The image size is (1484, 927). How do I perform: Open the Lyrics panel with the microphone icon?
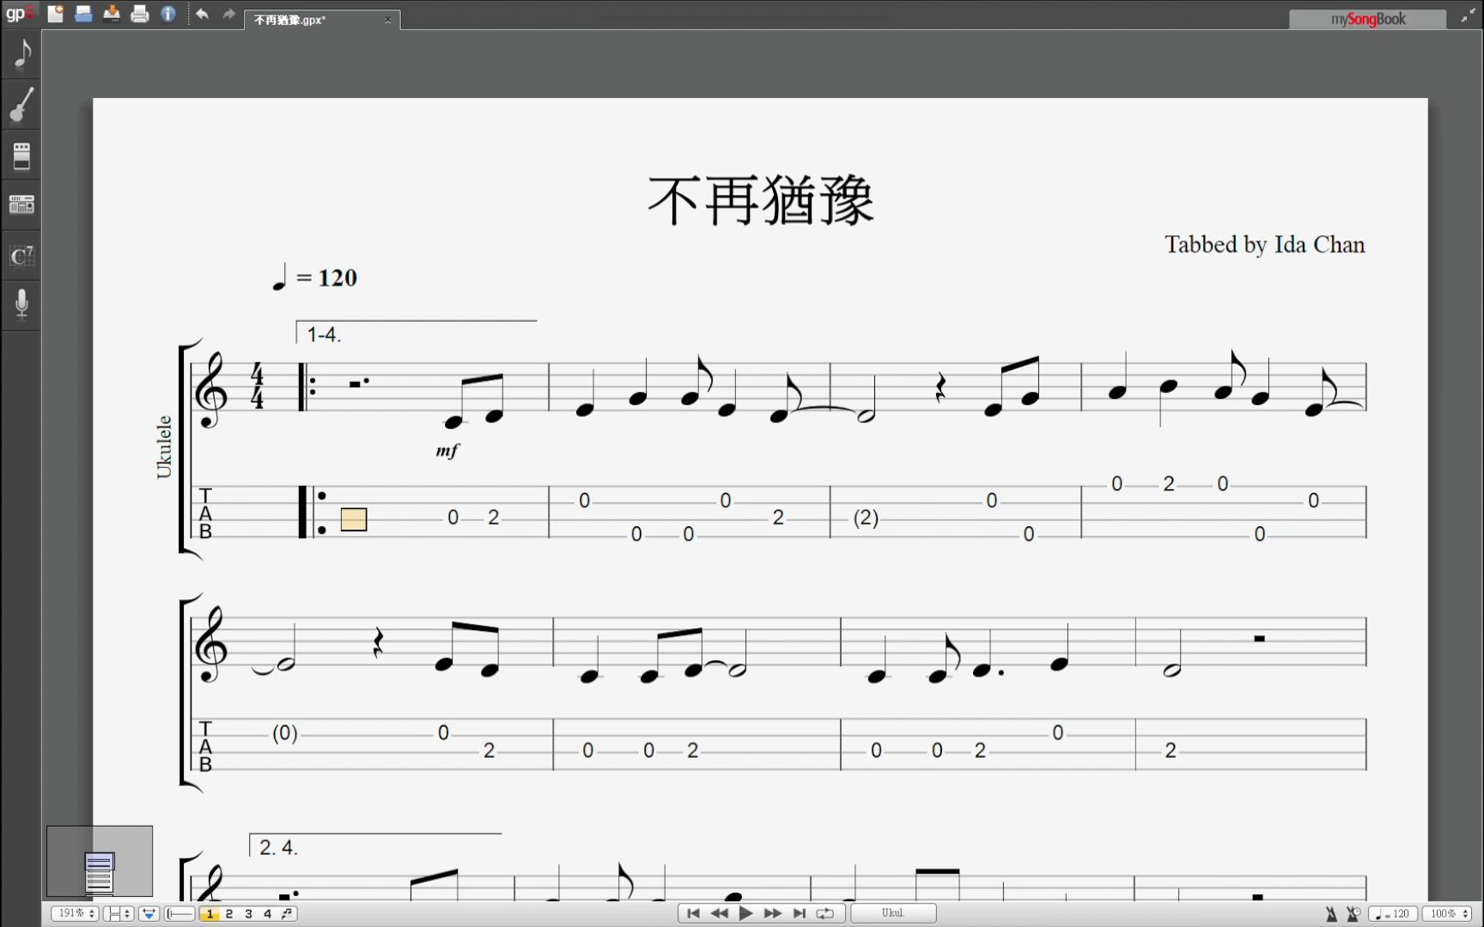click(21, 304)
